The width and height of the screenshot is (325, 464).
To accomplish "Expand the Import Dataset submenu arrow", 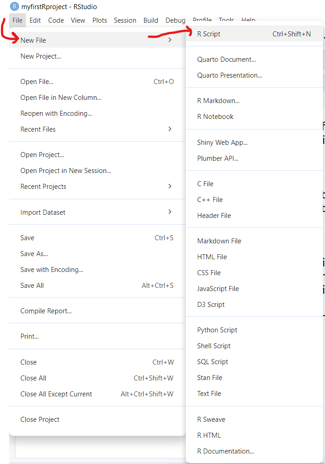I will tap(170, 212).
